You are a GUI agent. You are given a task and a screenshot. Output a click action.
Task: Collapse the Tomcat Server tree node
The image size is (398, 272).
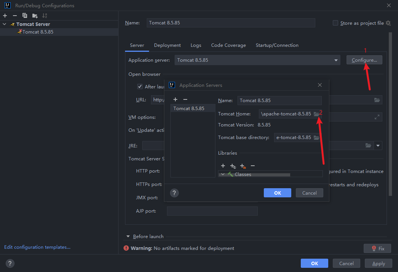click(5, 24)
